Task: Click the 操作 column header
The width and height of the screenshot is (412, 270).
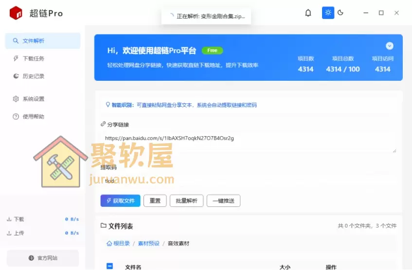Action: (331, 267)
